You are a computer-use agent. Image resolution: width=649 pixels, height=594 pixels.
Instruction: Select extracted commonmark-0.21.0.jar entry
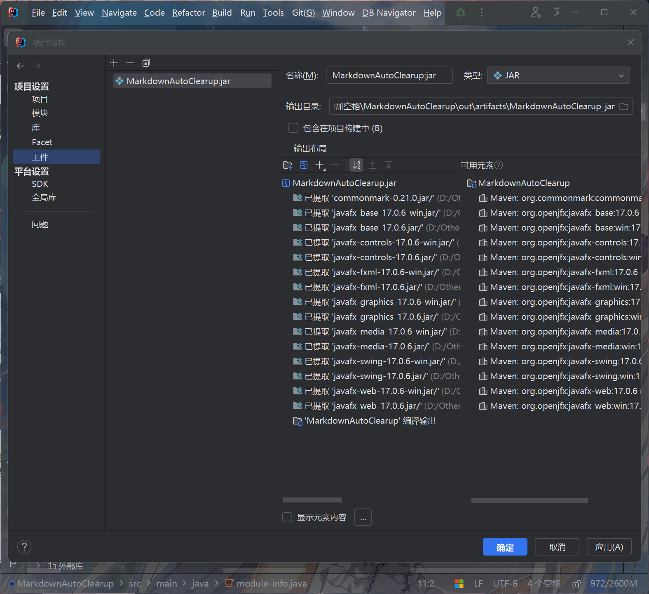tap(376, 198)
